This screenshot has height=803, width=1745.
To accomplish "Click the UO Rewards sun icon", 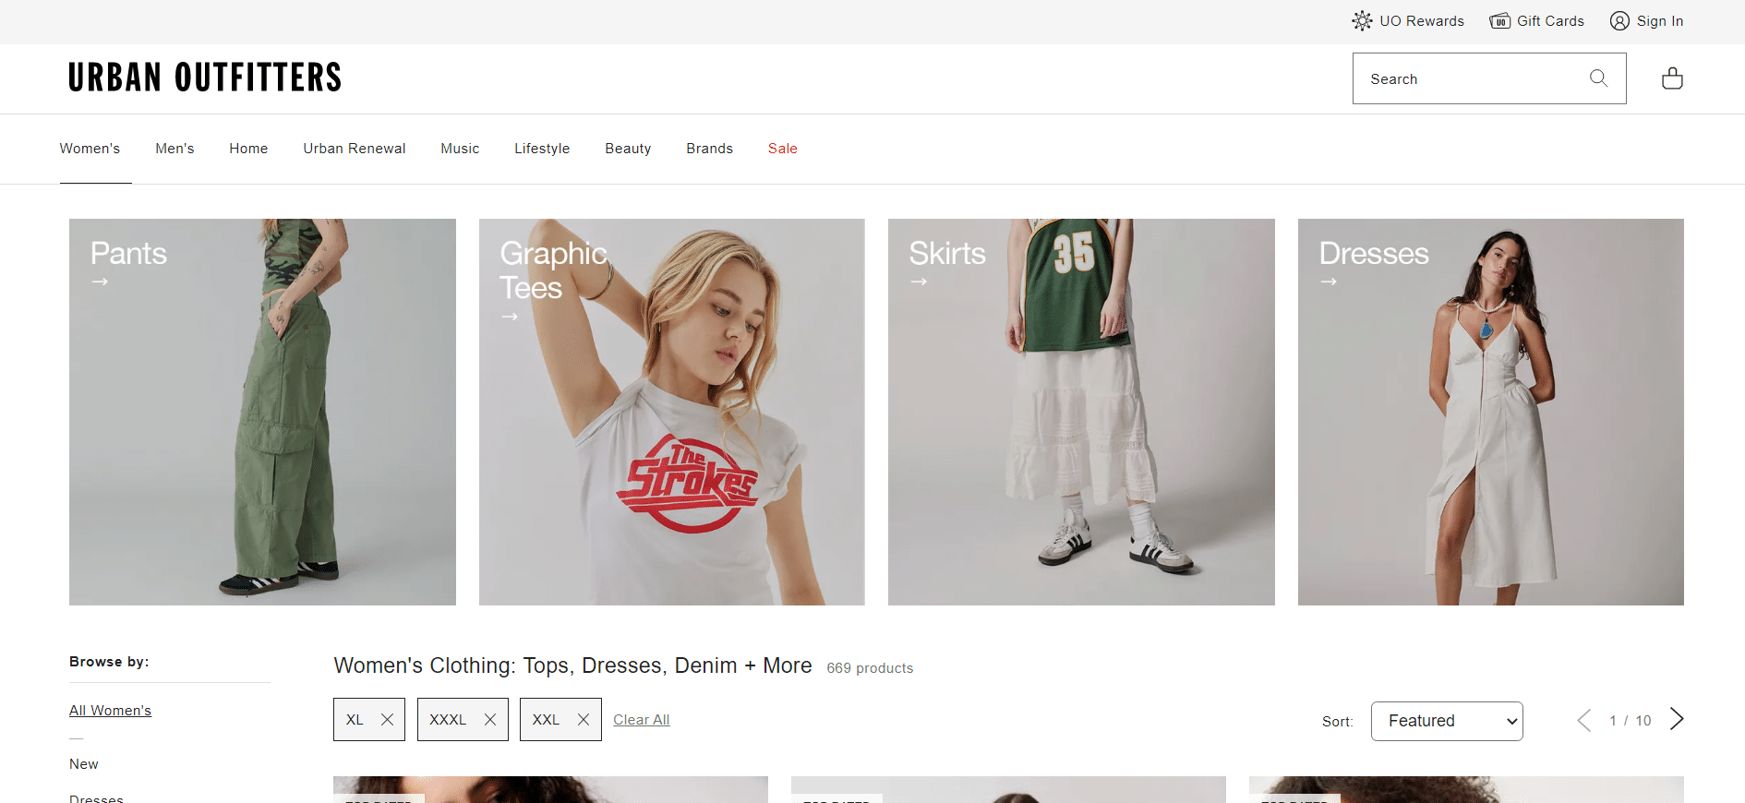I will [x=1362, y=20].
